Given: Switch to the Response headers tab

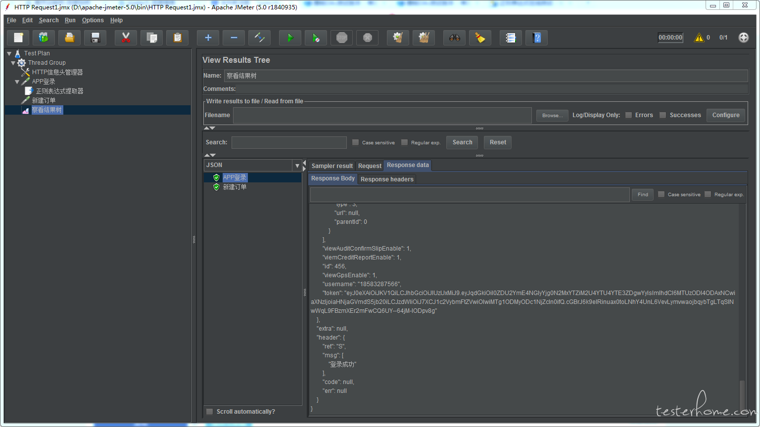Looking at the screenshot, I should (387, 179).
